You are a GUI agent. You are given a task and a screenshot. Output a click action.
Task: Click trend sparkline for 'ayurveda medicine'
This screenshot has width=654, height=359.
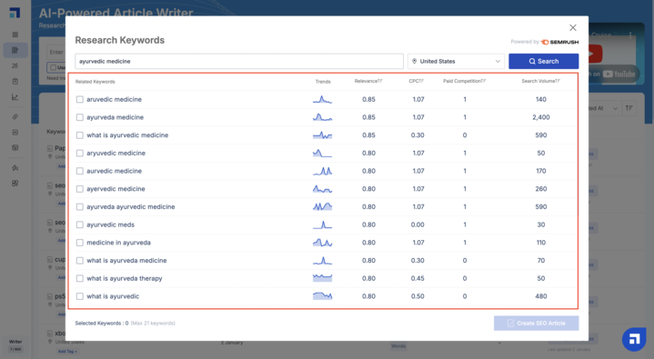tap(322, 117)
